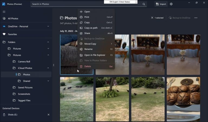The width and height of the screenshot is (208, 122).
Task: Open Favorites in sidebar
Action: (x=26, y=34)
